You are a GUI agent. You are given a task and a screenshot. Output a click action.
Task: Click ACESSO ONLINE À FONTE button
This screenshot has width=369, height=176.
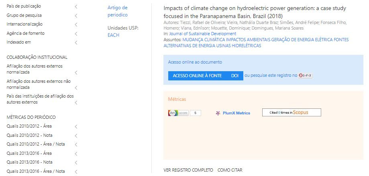click(197, 76)
